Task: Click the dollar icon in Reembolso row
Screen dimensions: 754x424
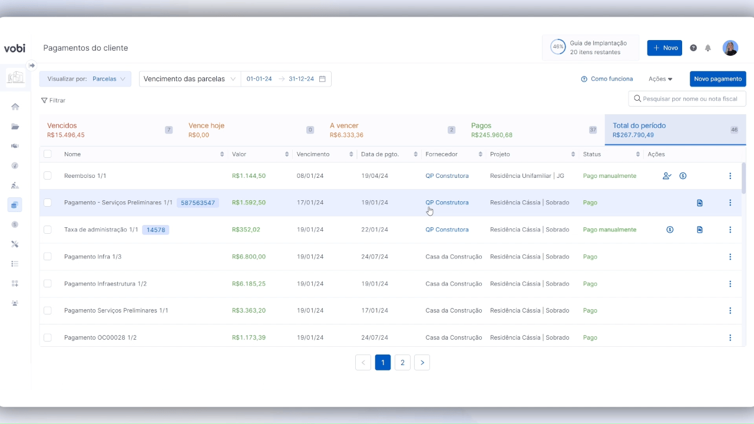Action: click(683, 175)
